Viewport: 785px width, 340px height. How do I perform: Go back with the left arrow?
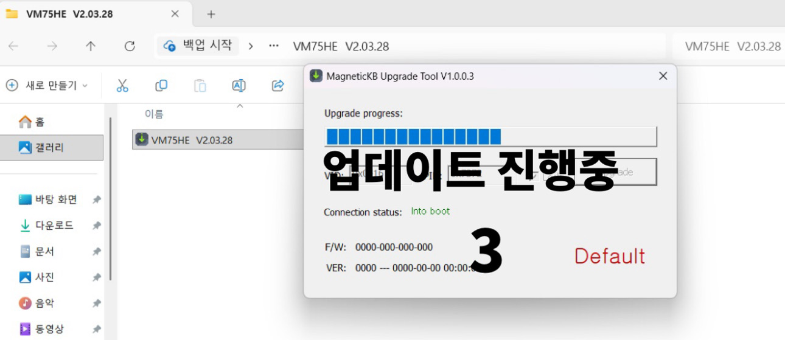[13, 46]
